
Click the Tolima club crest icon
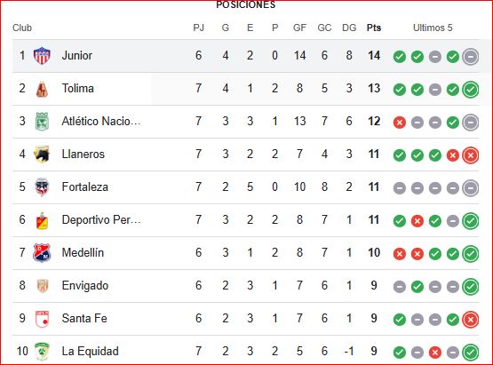click(42, 89)
